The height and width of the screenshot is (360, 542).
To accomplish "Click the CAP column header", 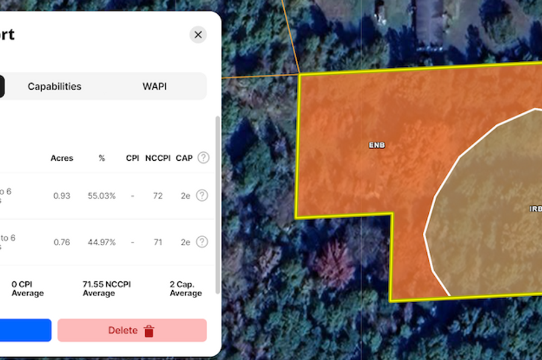I will coord(184,158).
